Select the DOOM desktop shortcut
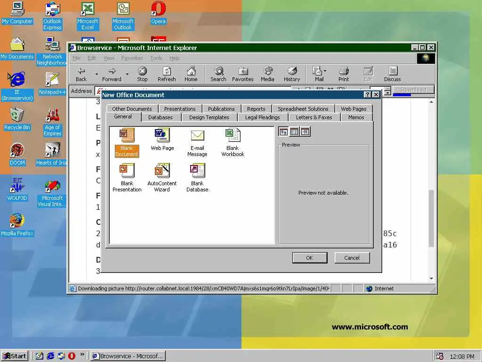The height and width of the screenshot is (362, 482). 17,155
